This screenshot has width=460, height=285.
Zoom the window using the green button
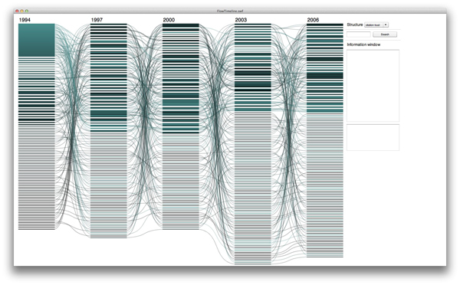[27, 11]
